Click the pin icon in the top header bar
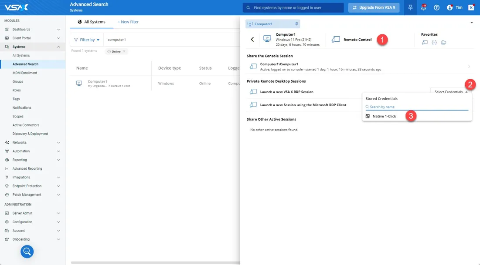The width and height of the screenshot is (480, 265). 410,7
